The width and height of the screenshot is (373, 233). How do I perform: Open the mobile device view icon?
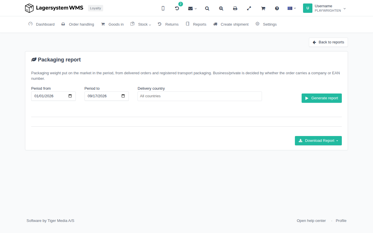pos(163,8)
